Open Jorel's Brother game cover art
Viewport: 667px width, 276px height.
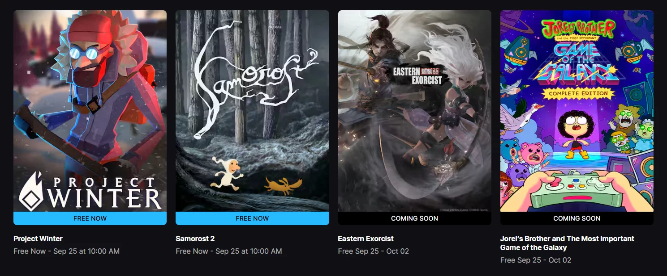(x=577, y=111)
